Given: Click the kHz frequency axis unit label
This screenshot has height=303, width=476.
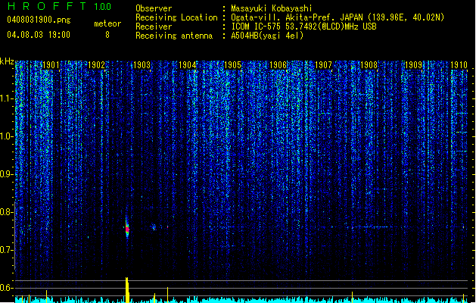Looking at the screenshot, I should pos(7,61).
